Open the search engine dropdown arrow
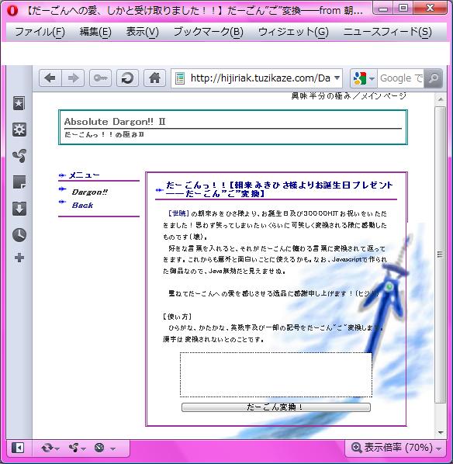 [372, 78]
